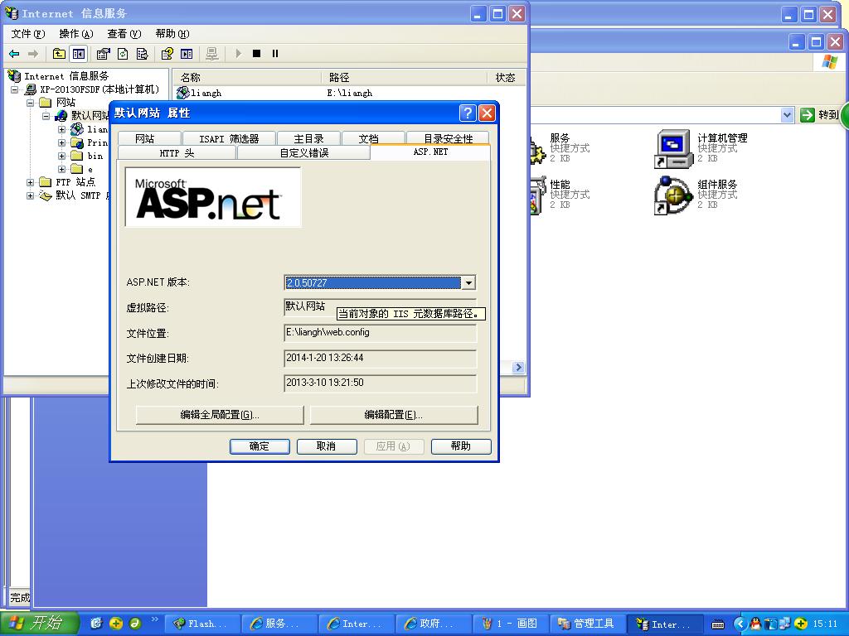Screen dimensions: 849x636
Task: Click the 路径 column header
Action: tap(405, 77)
